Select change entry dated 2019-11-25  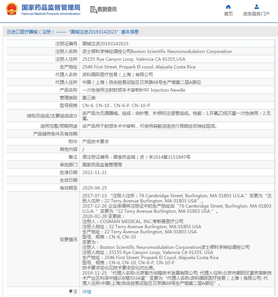[x=177, y=278]
